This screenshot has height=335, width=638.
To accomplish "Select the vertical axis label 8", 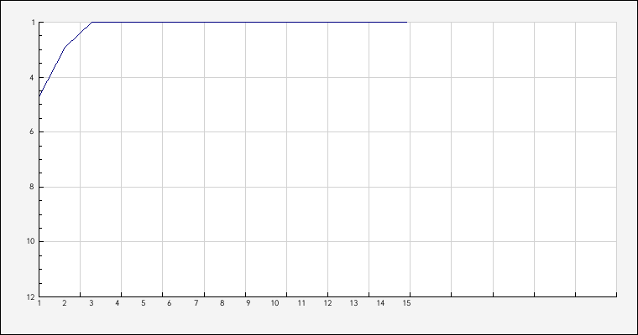I will (x=32, y=188).
